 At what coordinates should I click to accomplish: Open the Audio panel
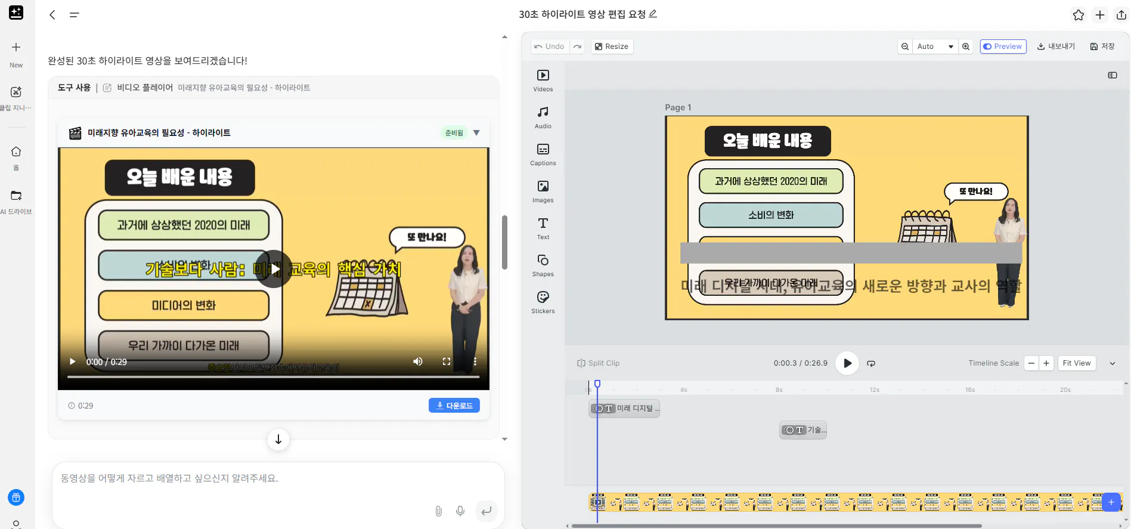pyautogui.click(x=543, y=117)
